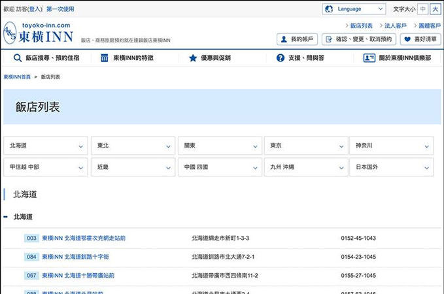Open the Language dropdown
This screenshot has width=444, height=294.
354,9
